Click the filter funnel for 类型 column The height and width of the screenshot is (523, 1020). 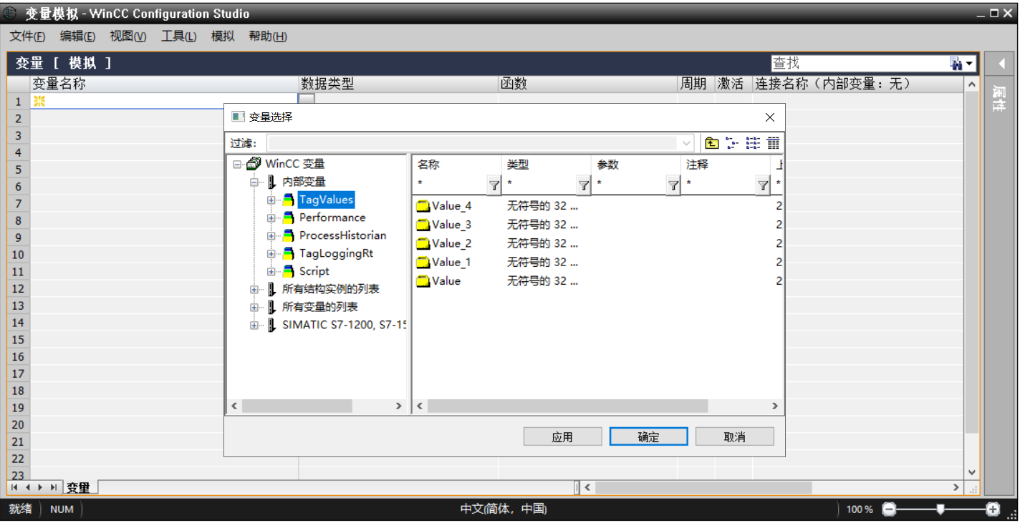pyautogui.click(x=584, y=186)
